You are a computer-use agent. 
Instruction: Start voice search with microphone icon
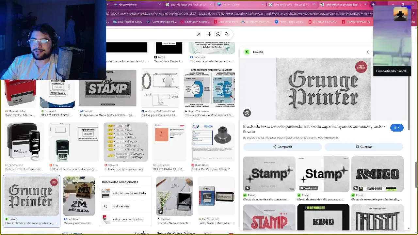(x=209, y=34)
